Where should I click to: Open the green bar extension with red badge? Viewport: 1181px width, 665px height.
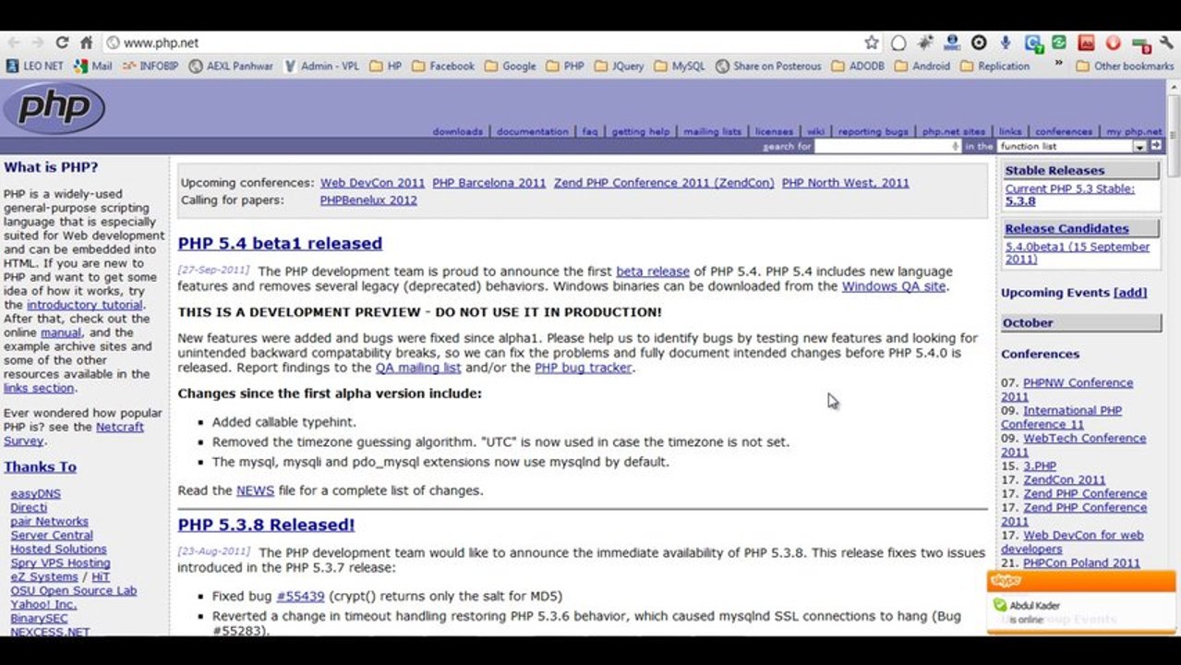coord(1142,44)
